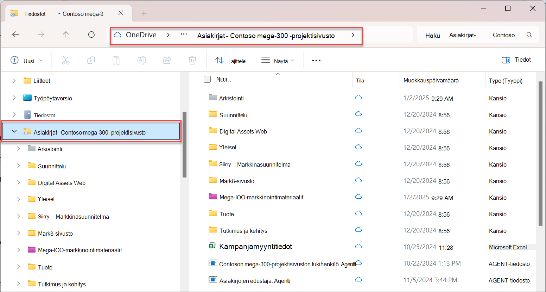The image size is (546, 292).
Task: Click chevron after projektisivusto breadcrumb
Action: 353,35
